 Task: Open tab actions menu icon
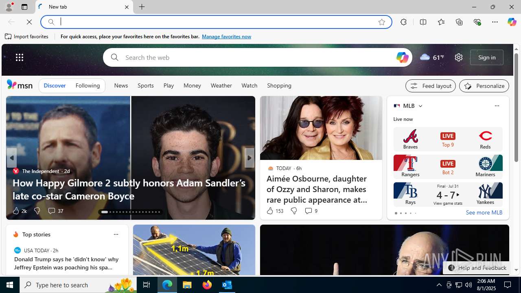coord(24,7)
